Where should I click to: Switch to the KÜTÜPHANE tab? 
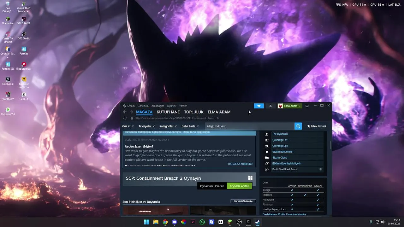point(168,112)
